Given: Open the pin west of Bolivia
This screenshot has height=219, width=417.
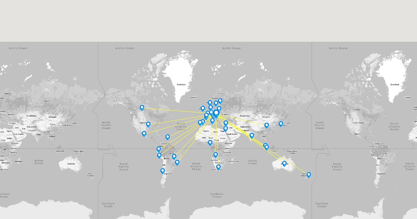Looking at the screenshot, I should click(x=159, y=155).
